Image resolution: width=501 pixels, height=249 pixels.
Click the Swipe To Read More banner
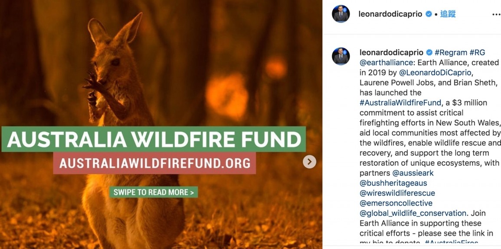pyautogui.click(x=154, y=192)
